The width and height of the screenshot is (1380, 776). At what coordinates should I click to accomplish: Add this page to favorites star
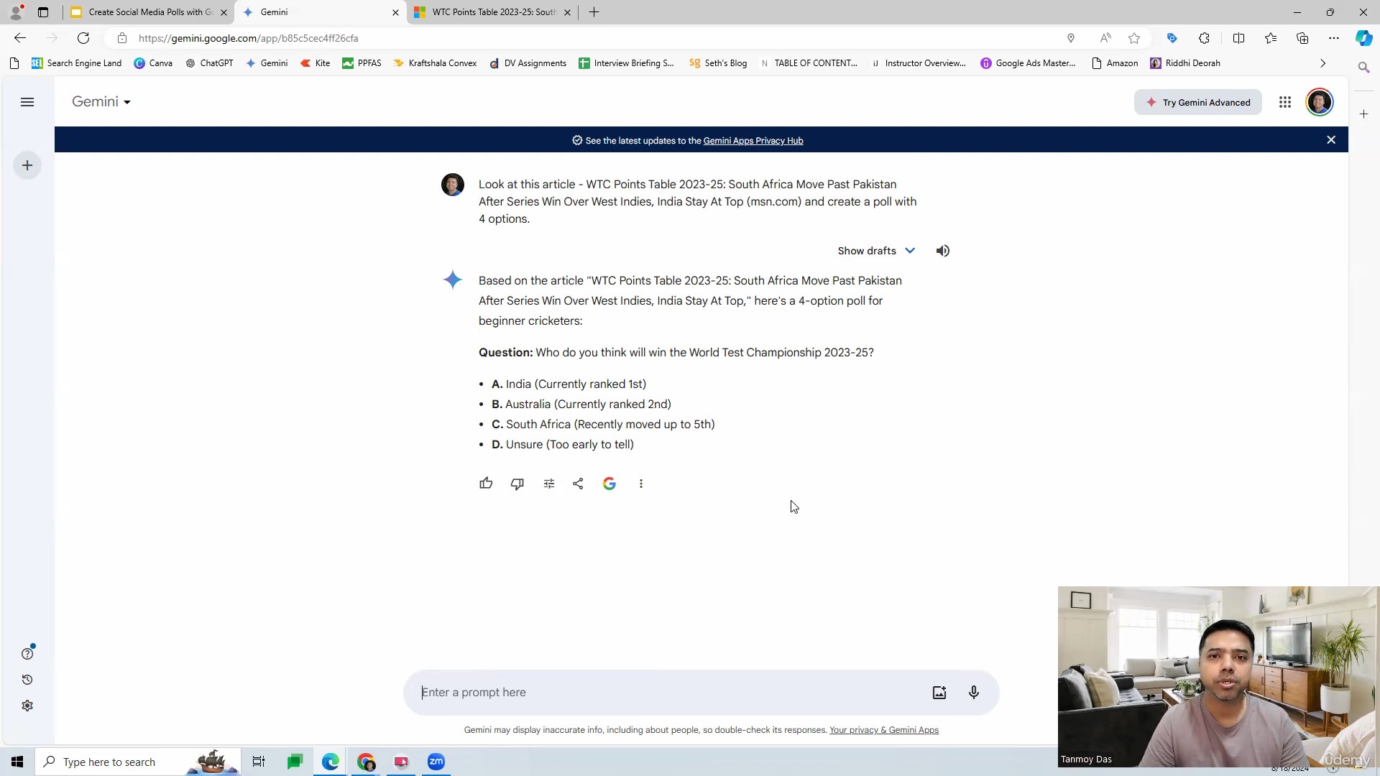[x=1134, y=38]
